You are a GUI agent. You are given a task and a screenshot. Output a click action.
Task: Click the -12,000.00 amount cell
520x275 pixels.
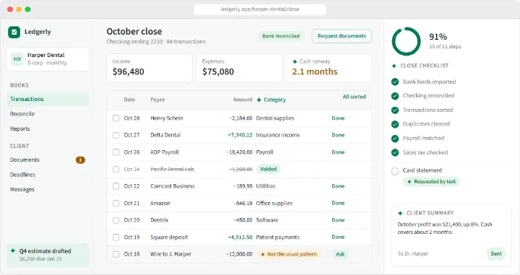(239, 254)
